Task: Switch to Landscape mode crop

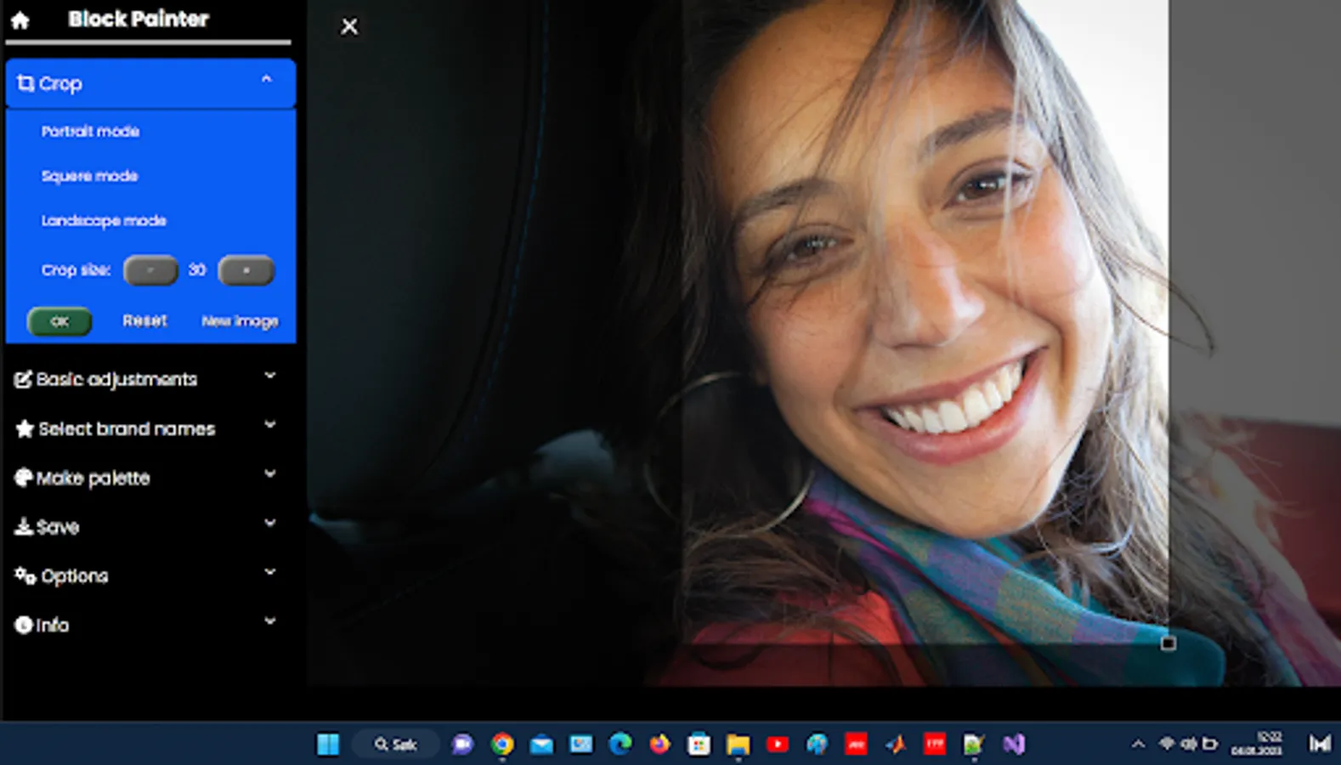Action: coord(104,221)
